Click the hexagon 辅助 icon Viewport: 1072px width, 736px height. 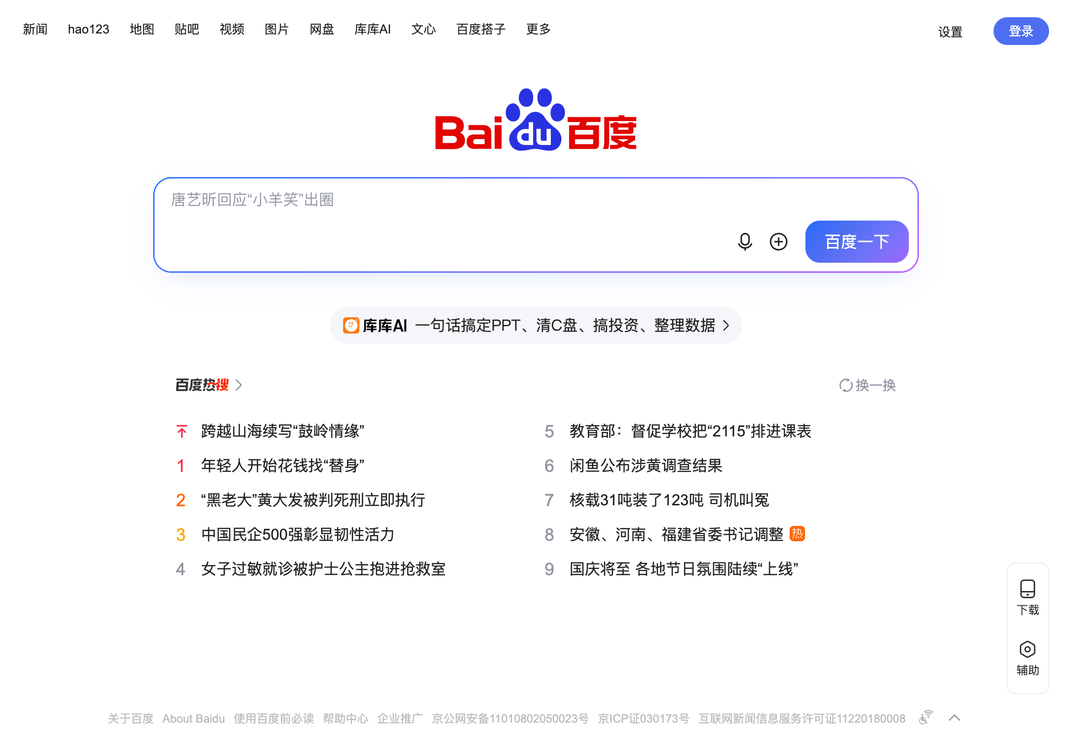click(1027, 649)
